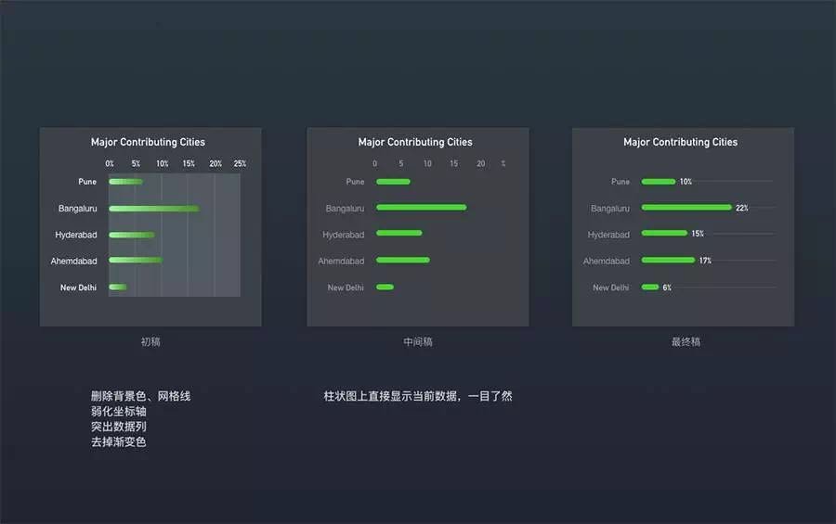Click the '20' axis label in the 中间稿 chart
836x524 pixels.
481,163
